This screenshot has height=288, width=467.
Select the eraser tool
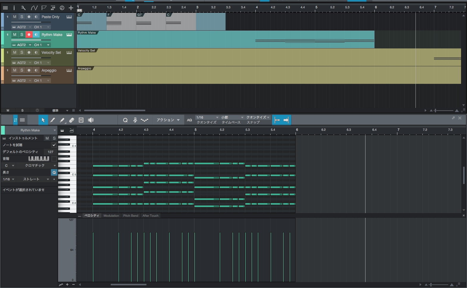tap(71, 120)
